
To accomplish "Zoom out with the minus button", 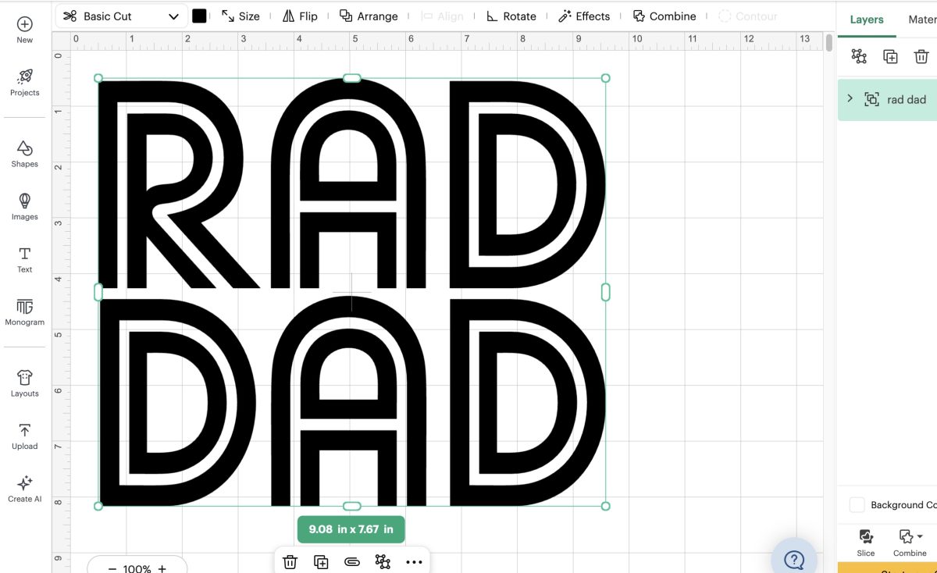I will 112,569.
